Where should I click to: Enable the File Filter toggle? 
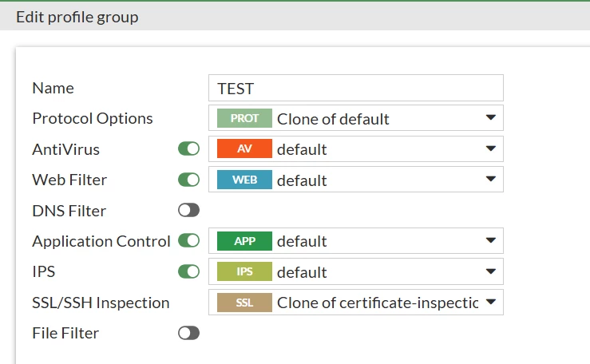click(189, 333)
